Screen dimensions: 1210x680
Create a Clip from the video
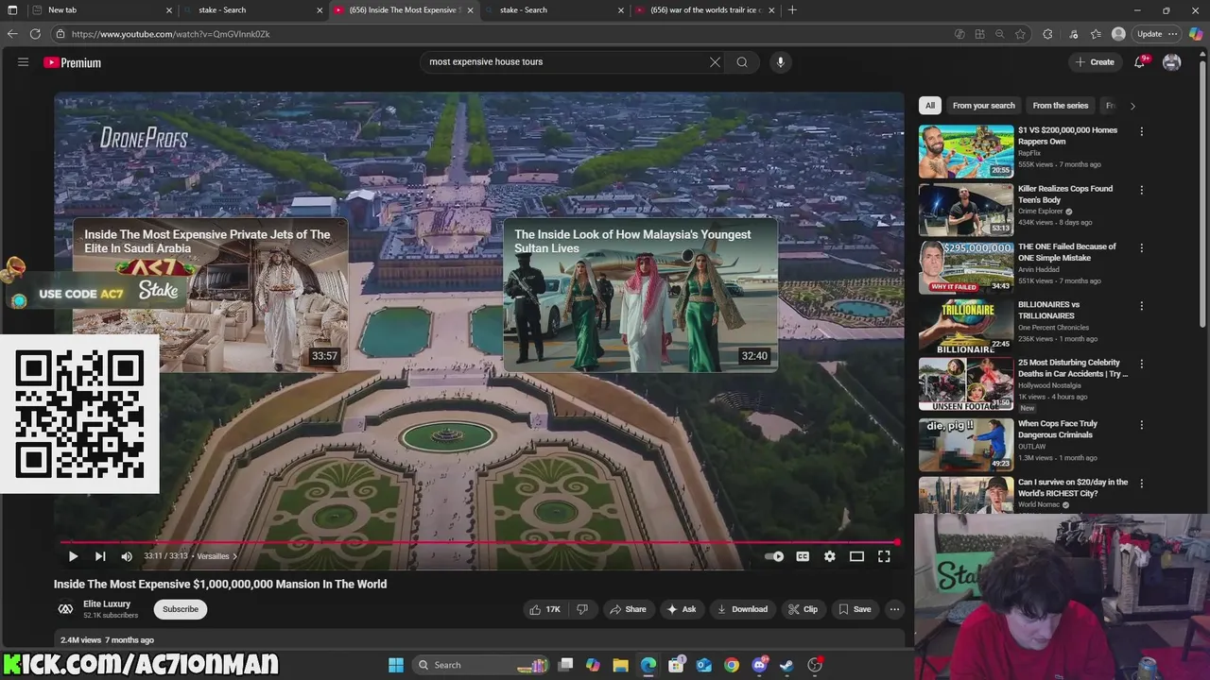[804, 609]
